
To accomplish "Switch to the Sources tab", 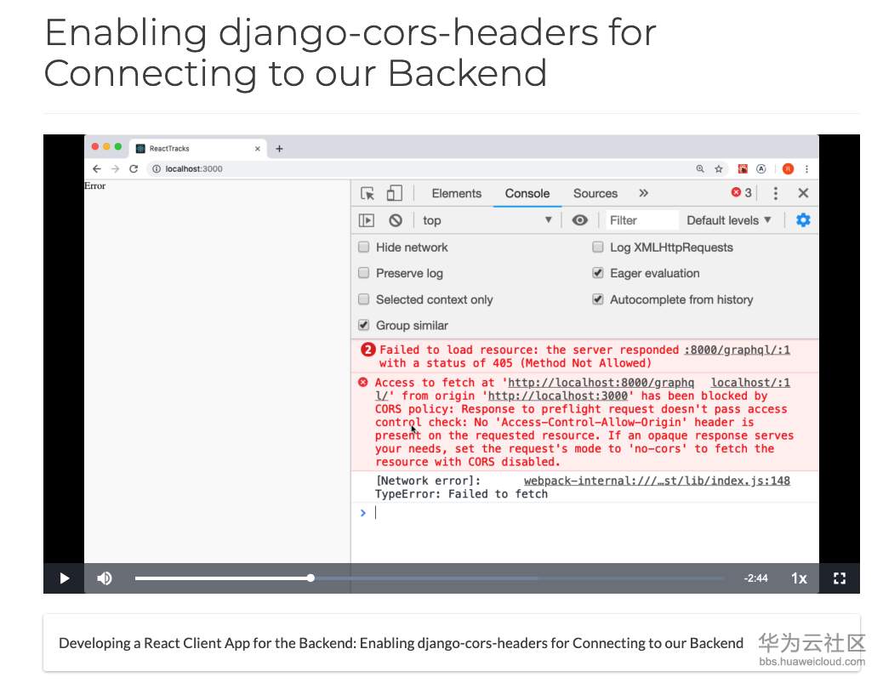I will pyautogui.click(x=595, y=193).
